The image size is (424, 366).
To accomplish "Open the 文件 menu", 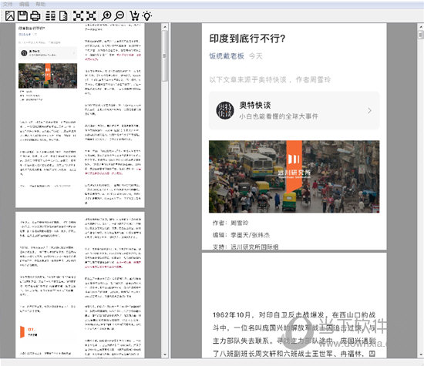I will tap(8, 4).
